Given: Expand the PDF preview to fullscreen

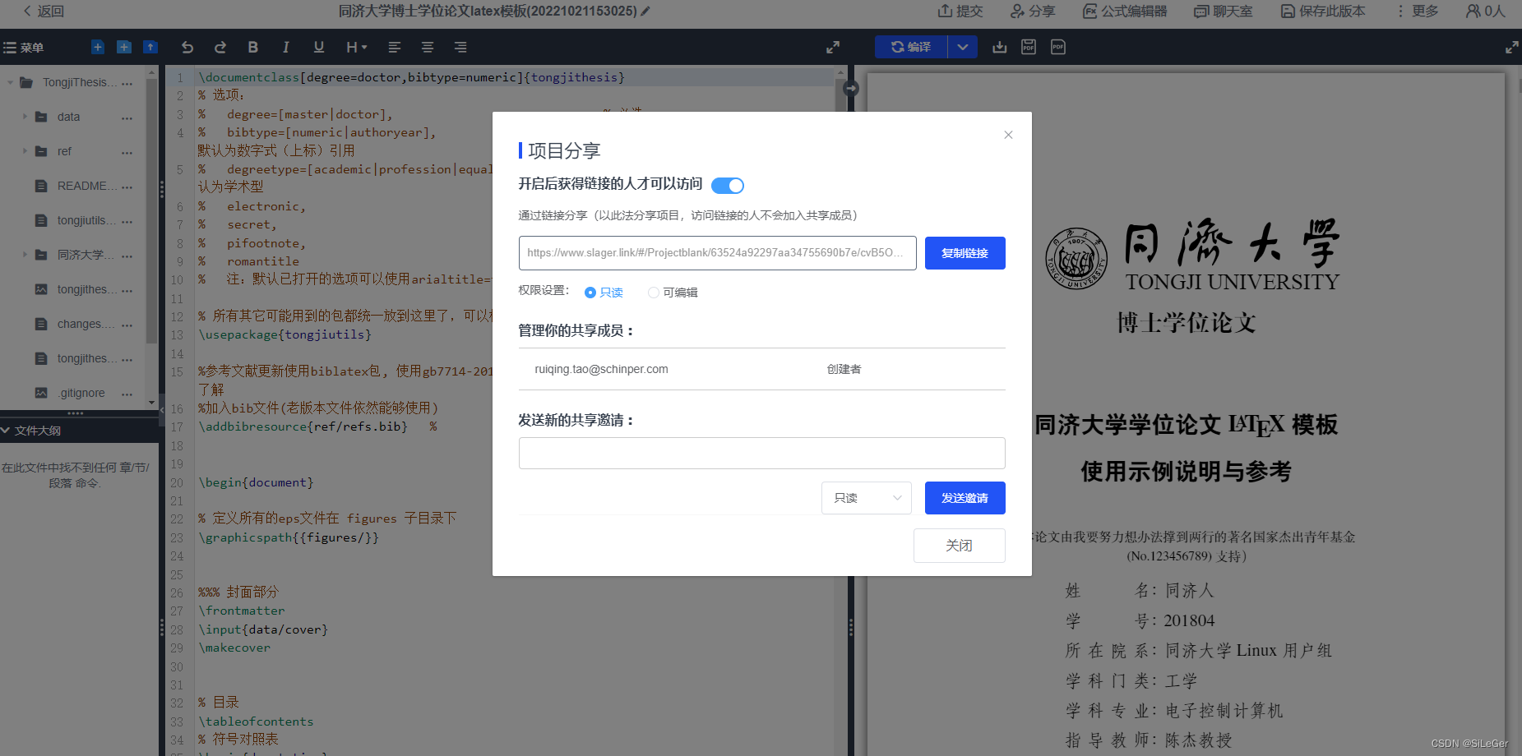Looking at the screenshot, I should tap(1512, 48).
